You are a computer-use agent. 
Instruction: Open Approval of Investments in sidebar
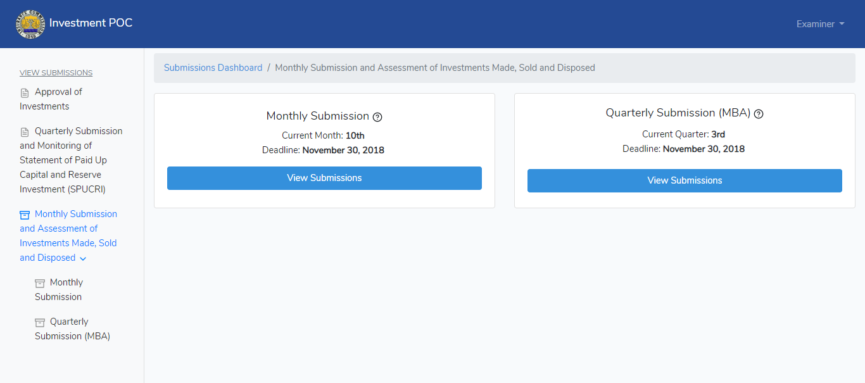(x=51, y=99)
